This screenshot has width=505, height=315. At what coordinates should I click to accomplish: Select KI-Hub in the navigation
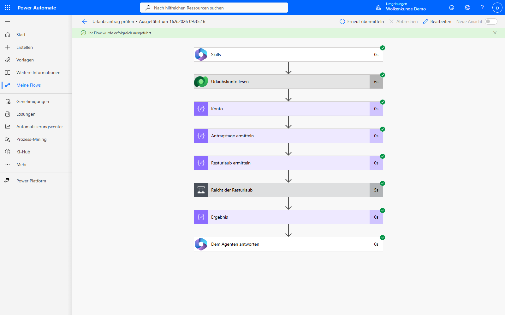click(36, 152)
